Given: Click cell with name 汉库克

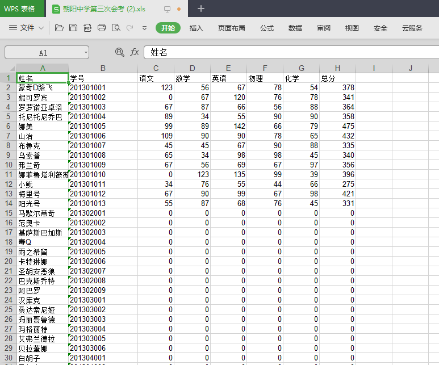Looking at the screenshot, I should 43,300.
